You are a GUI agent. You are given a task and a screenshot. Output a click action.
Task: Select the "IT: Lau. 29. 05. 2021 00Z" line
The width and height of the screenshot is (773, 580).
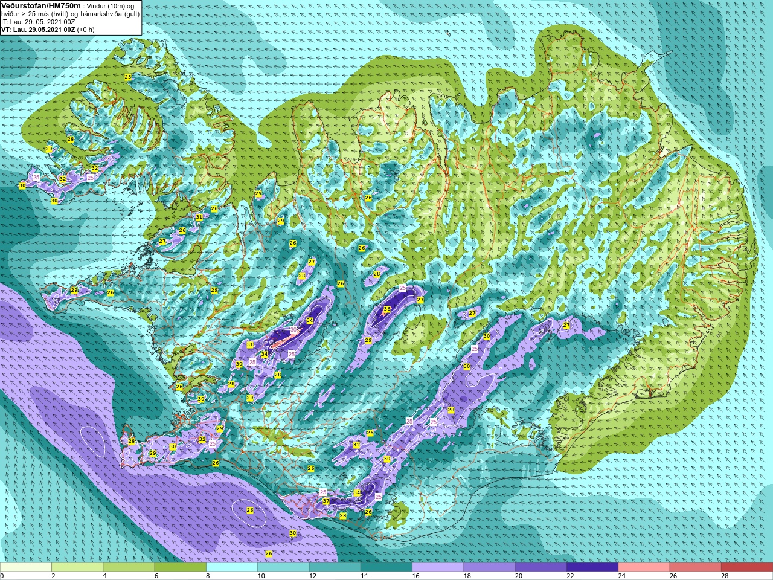pos(38,22)
